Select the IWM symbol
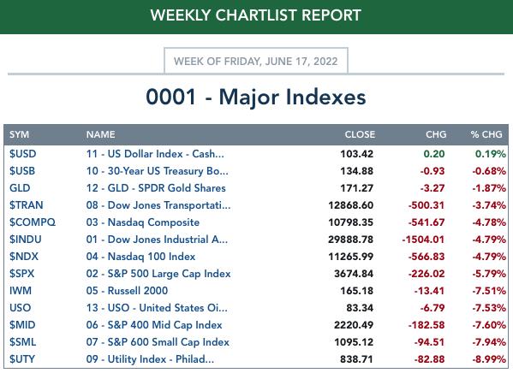This screenshot has width=513, height=373. coord(21,291)
